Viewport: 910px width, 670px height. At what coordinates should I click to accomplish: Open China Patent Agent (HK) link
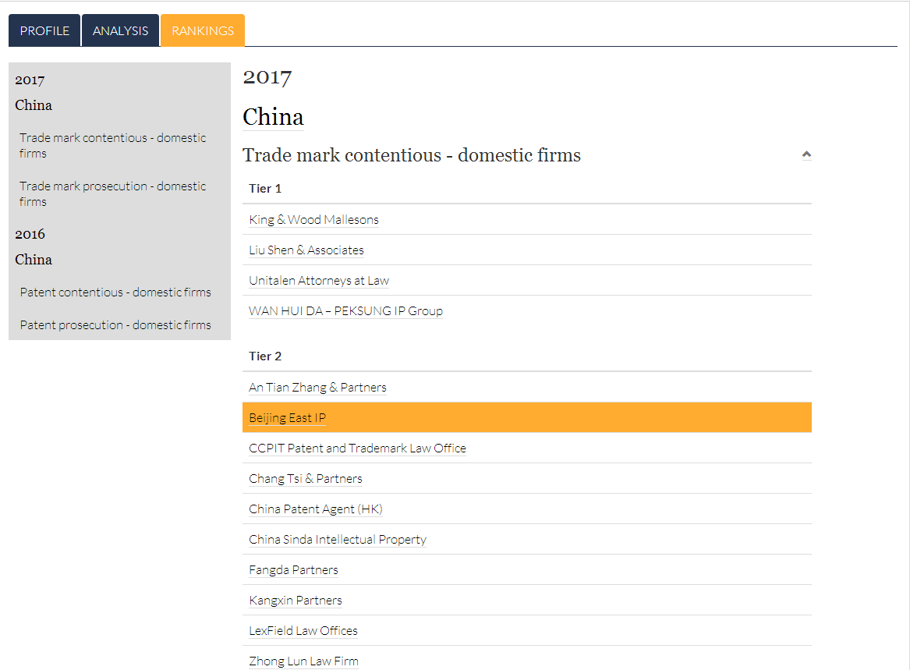tap(315, 509)
